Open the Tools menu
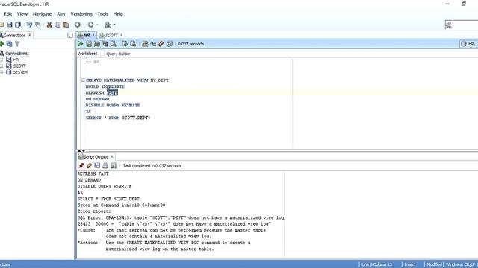The image size is (478, 268). click(103, 14)
